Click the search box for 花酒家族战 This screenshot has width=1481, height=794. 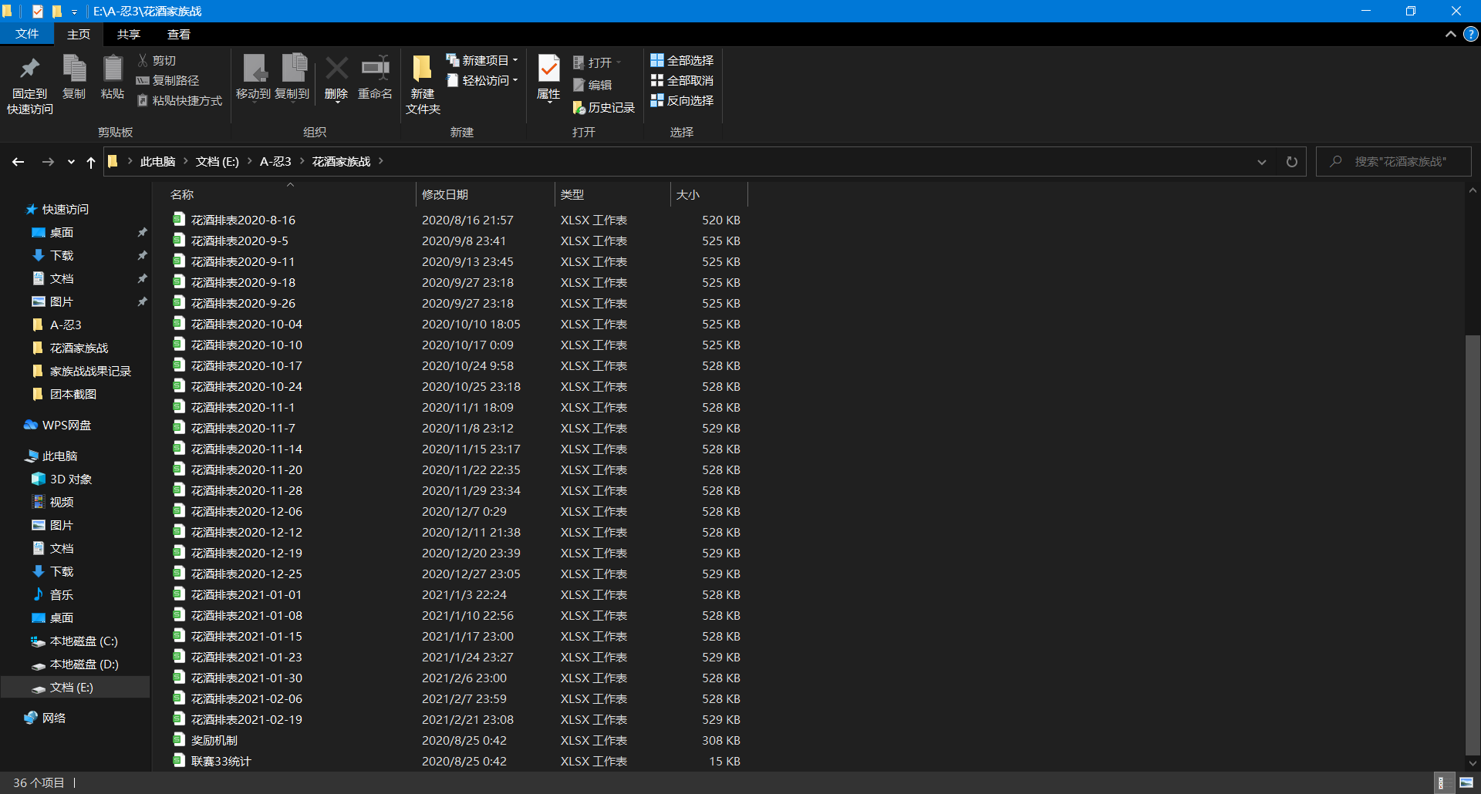[1394, 162]
